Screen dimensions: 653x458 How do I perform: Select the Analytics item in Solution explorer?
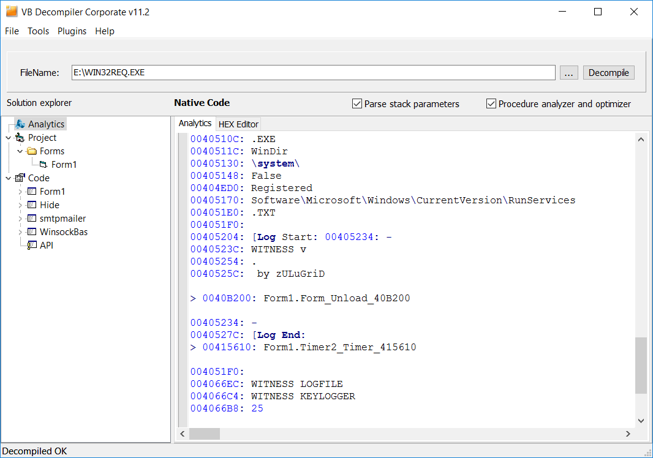click(x=46, y=124)
